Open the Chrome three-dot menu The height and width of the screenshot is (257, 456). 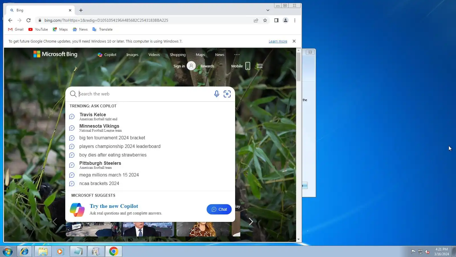(295, 20)
